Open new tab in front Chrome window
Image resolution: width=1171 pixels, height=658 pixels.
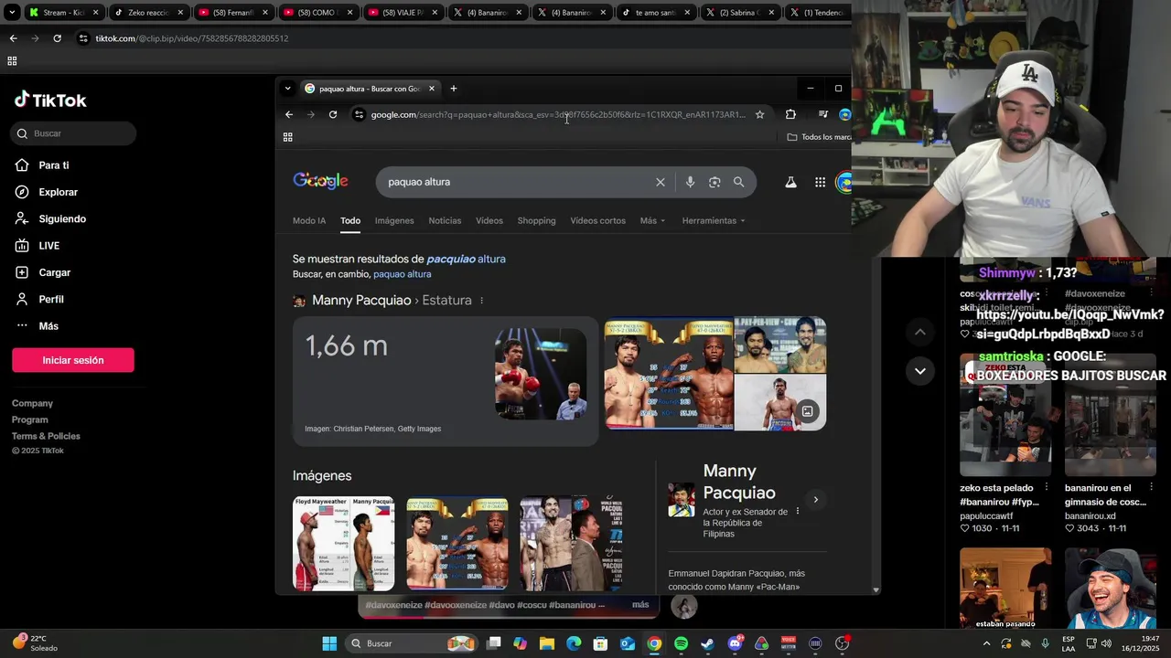tap(453, 89)
